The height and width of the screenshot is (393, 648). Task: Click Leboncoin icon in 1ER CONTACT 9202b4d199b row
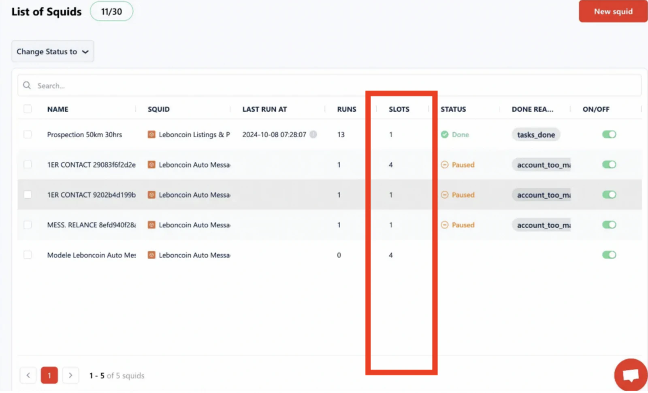click(x=151, y=195)
